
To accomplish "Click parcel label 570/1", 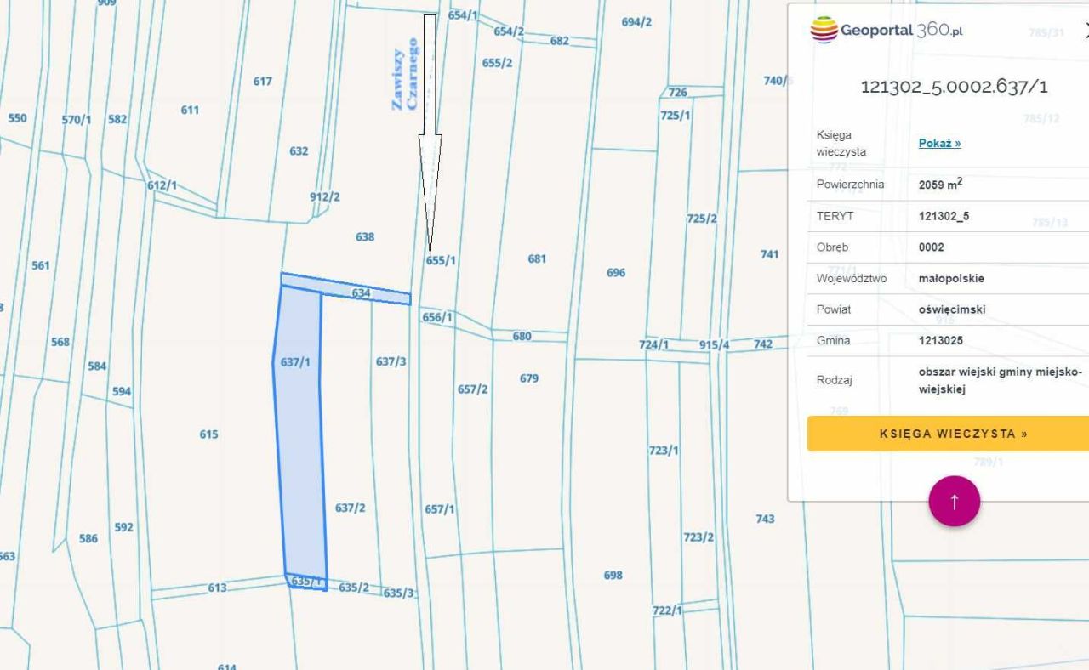I will (77, 120).
